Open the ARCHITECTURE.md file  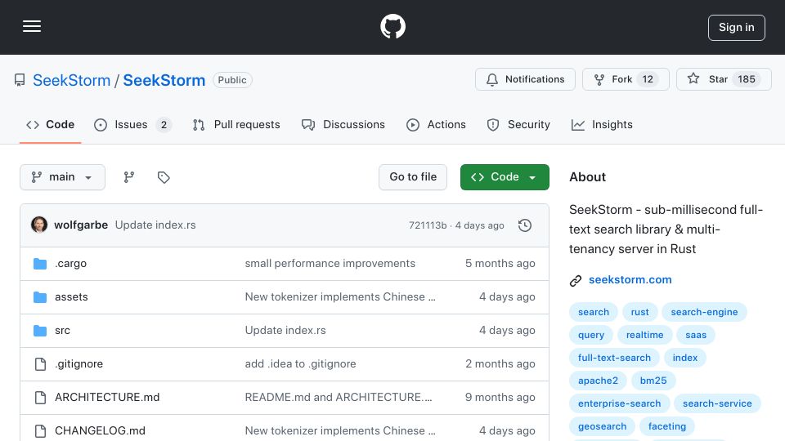[107, 398]
